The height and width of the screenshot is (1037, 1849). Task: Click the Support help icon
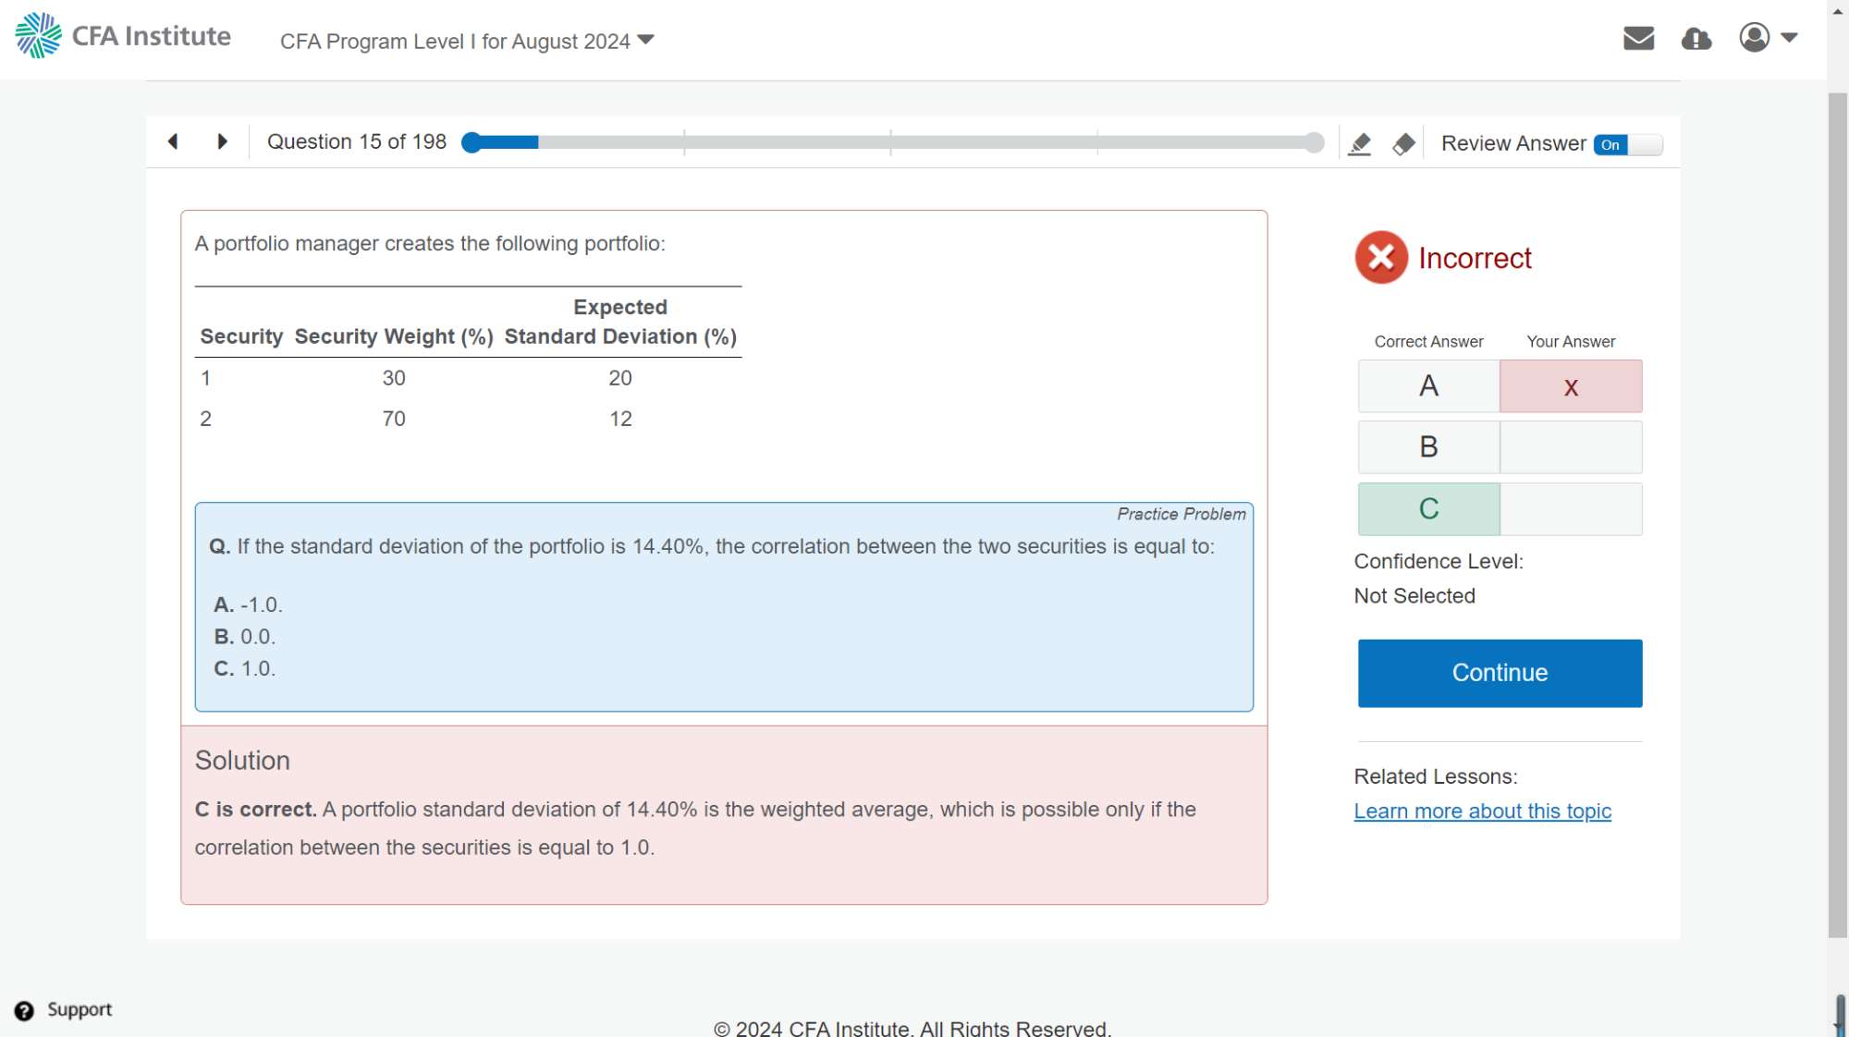point(24,1010)
